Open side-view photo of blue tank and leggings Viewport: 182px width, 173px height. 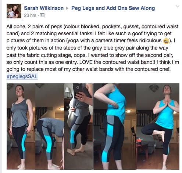tap(115, 126)
